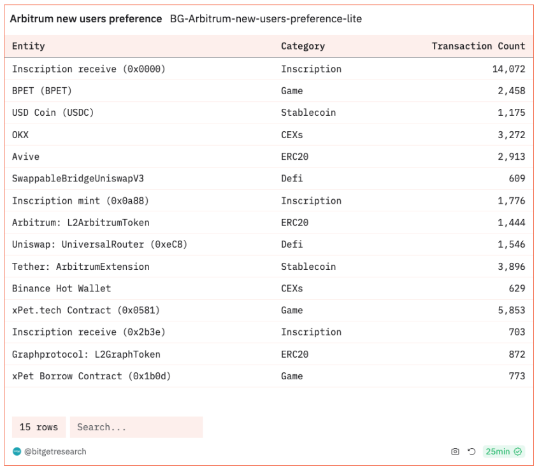Open the Arbitrum new users preference title
Screen dimensions: 539x471
point(86,19)
